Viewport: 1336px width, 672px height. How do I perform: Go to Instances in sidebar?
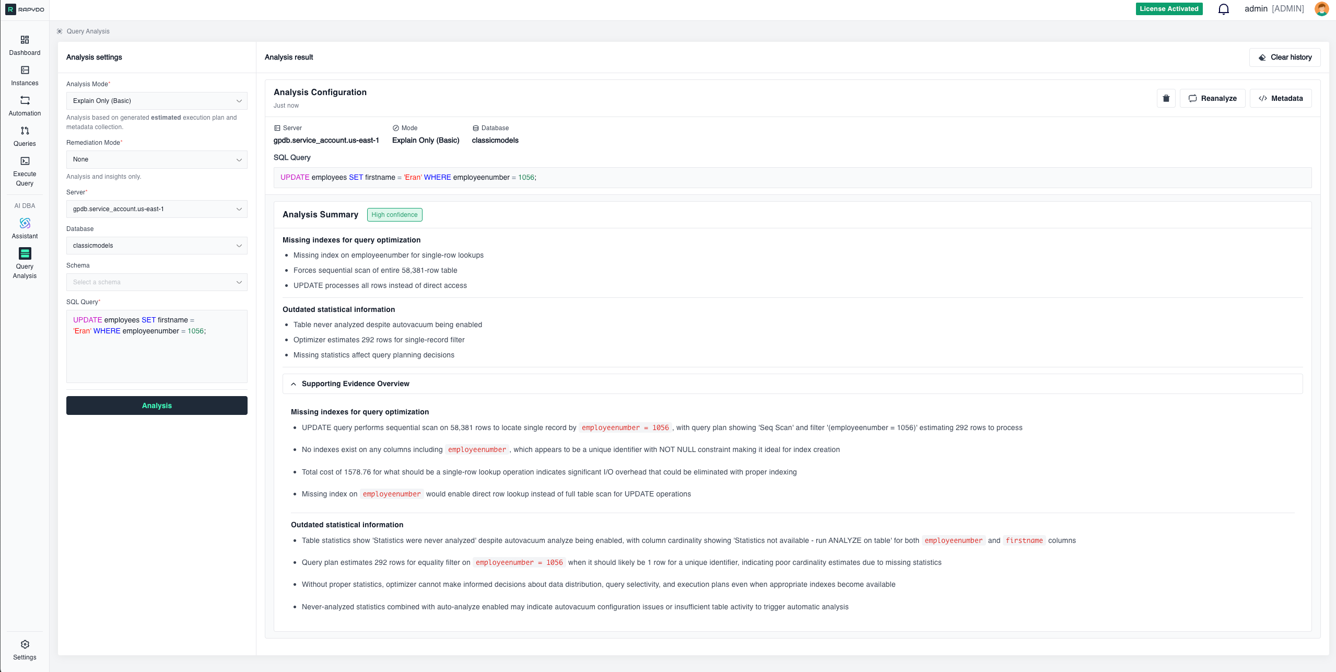[x=25, y=71]
